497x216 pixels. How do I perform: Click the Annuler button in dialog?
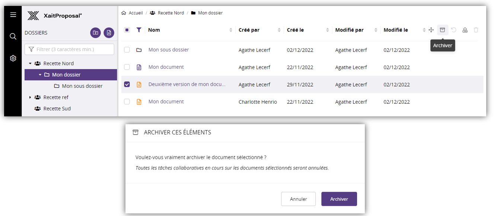click(298, 199)
